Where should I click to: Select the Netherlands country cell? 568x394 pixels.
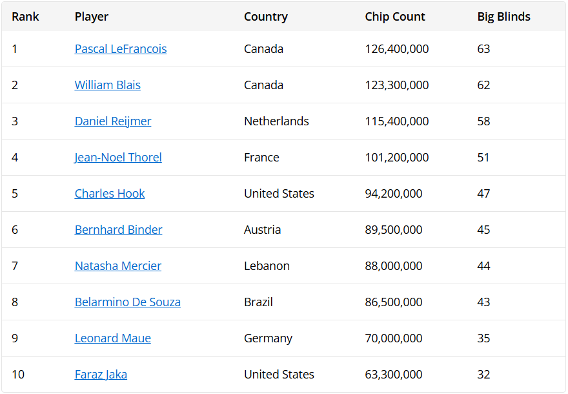[x=276, y=121]
